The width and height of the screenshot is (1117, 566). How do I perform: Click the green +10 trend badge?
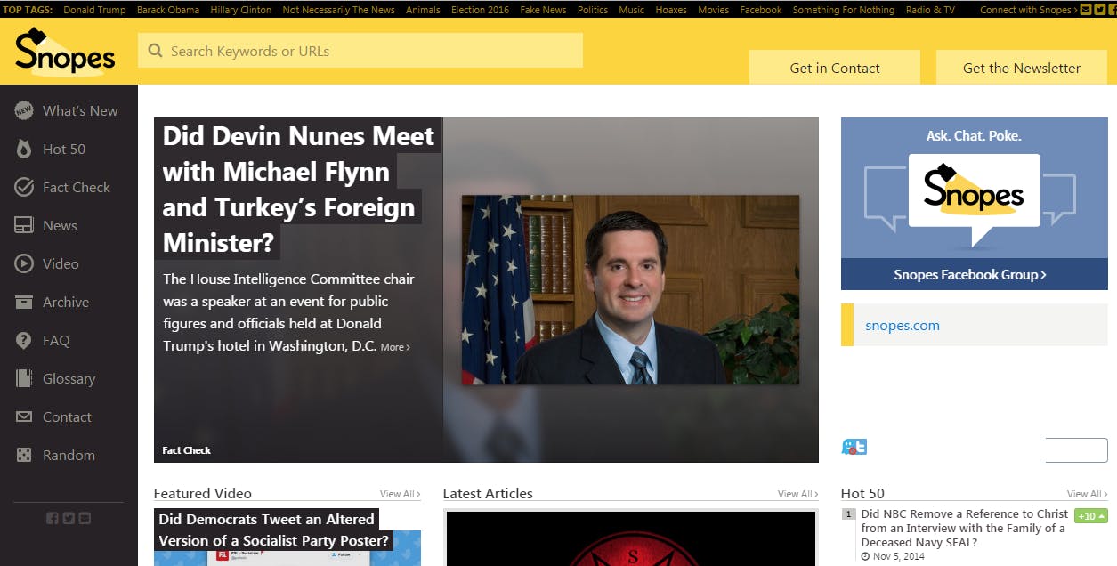pos(1091,516)
